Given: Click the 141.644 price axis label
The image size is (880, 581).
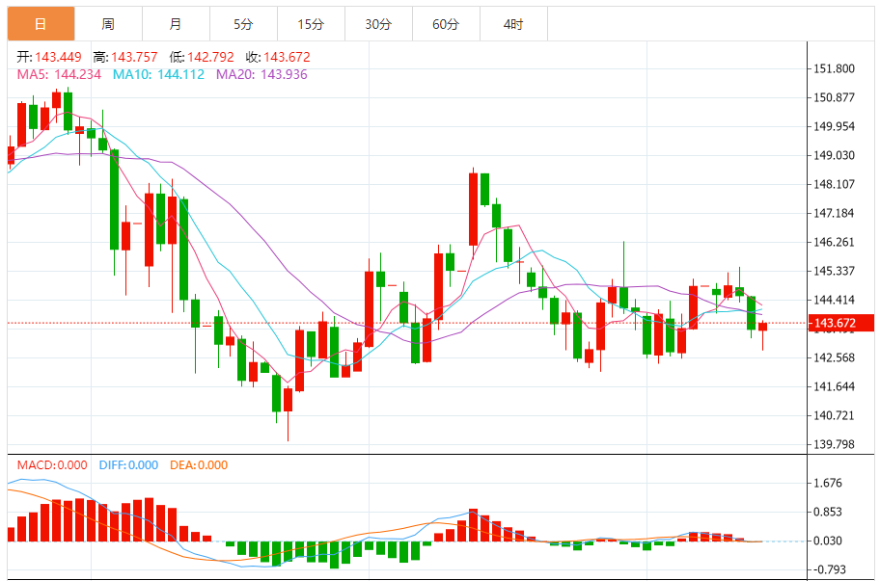Looking at the screenshot, I should [834, 386].
